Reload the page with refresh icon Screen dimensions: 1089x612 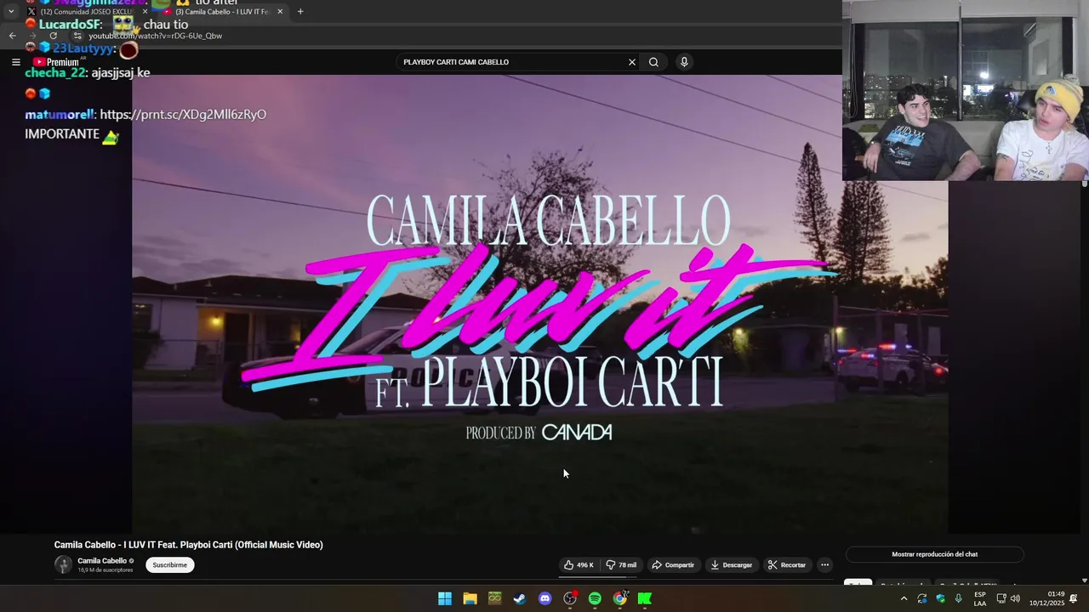click(x=53, y=36)
